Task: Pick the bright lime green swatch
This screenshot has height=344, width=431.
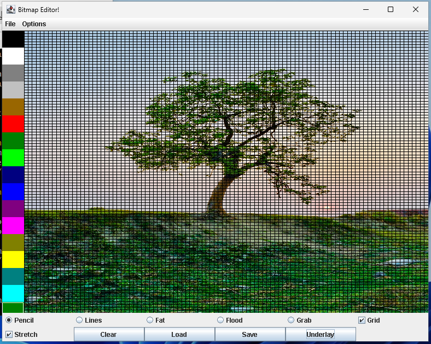Action: 13,158
